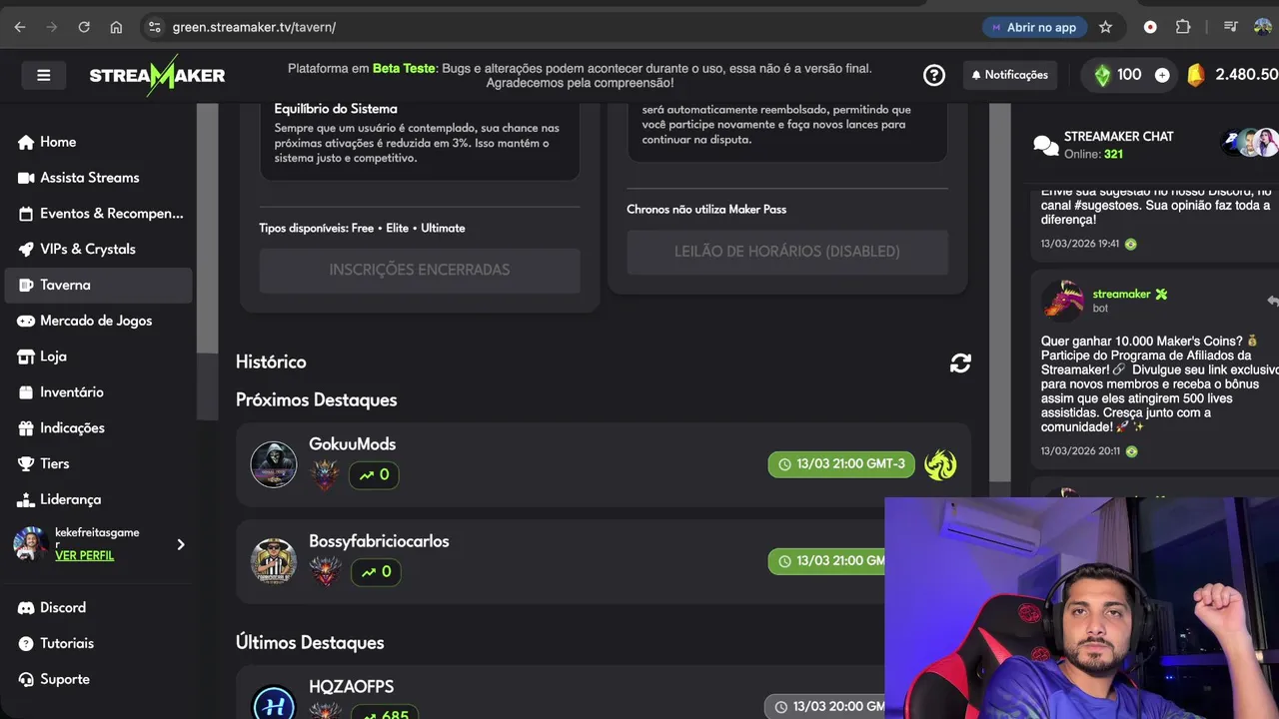Reload the browser page
Viewport: 1279px width, 719px height.
84,27
